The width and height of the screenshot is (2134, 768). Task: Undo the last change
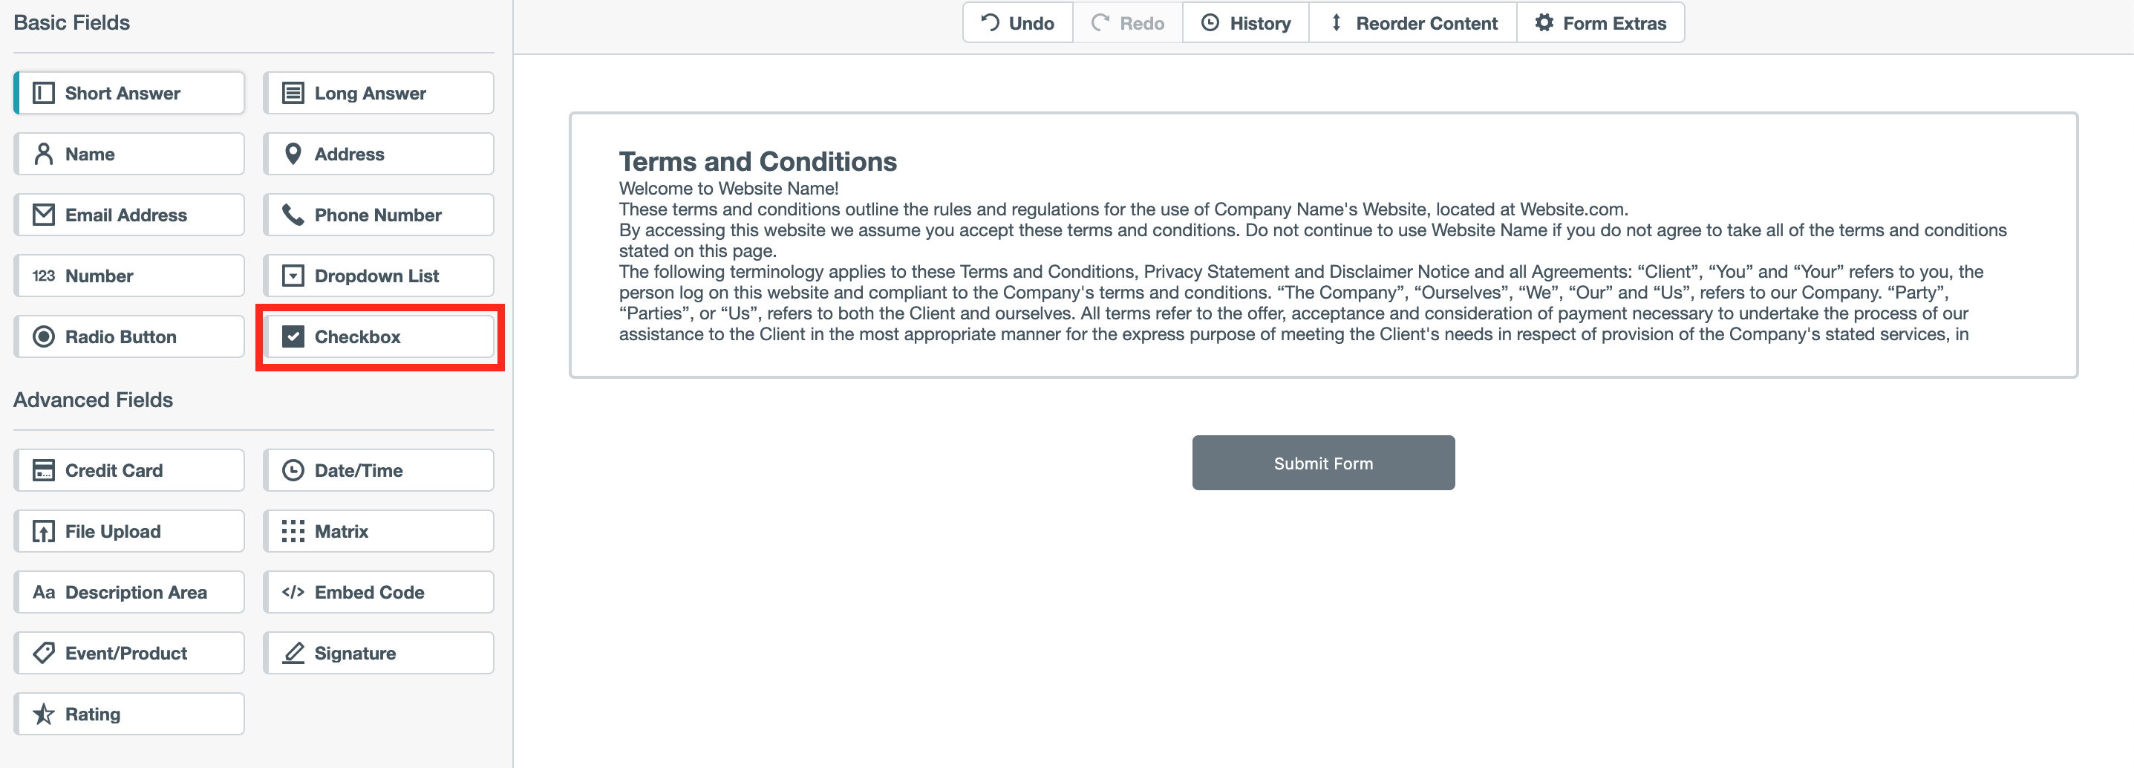click(x=1017, y=23)
